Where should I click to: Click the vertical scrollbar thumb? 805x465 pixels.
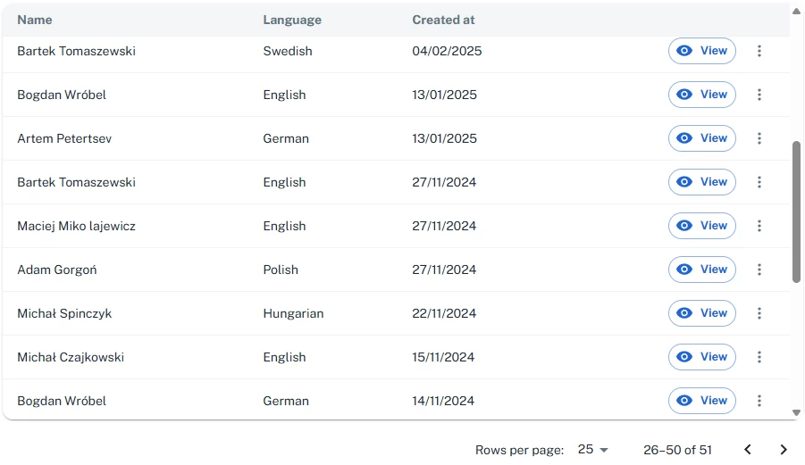tap(796, 212)
